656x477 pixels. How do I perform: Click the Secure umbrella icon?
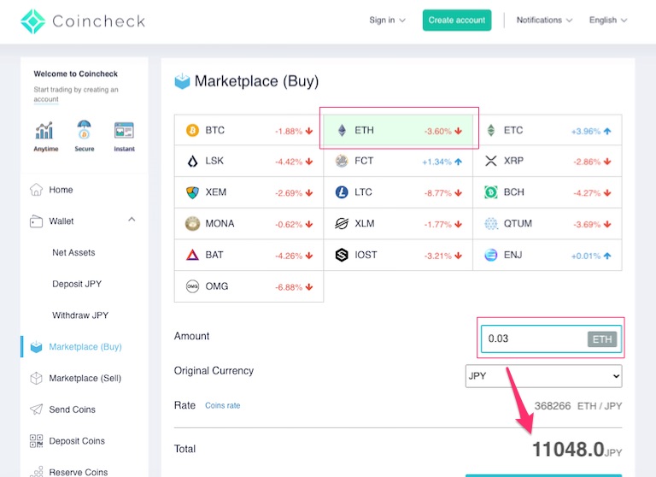click(84, 129)
